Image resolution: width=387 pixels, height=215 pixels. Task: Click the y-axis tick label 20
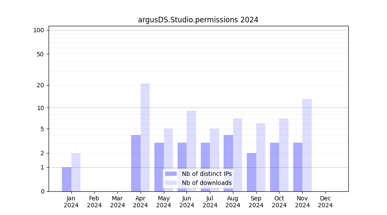(40, 85)
